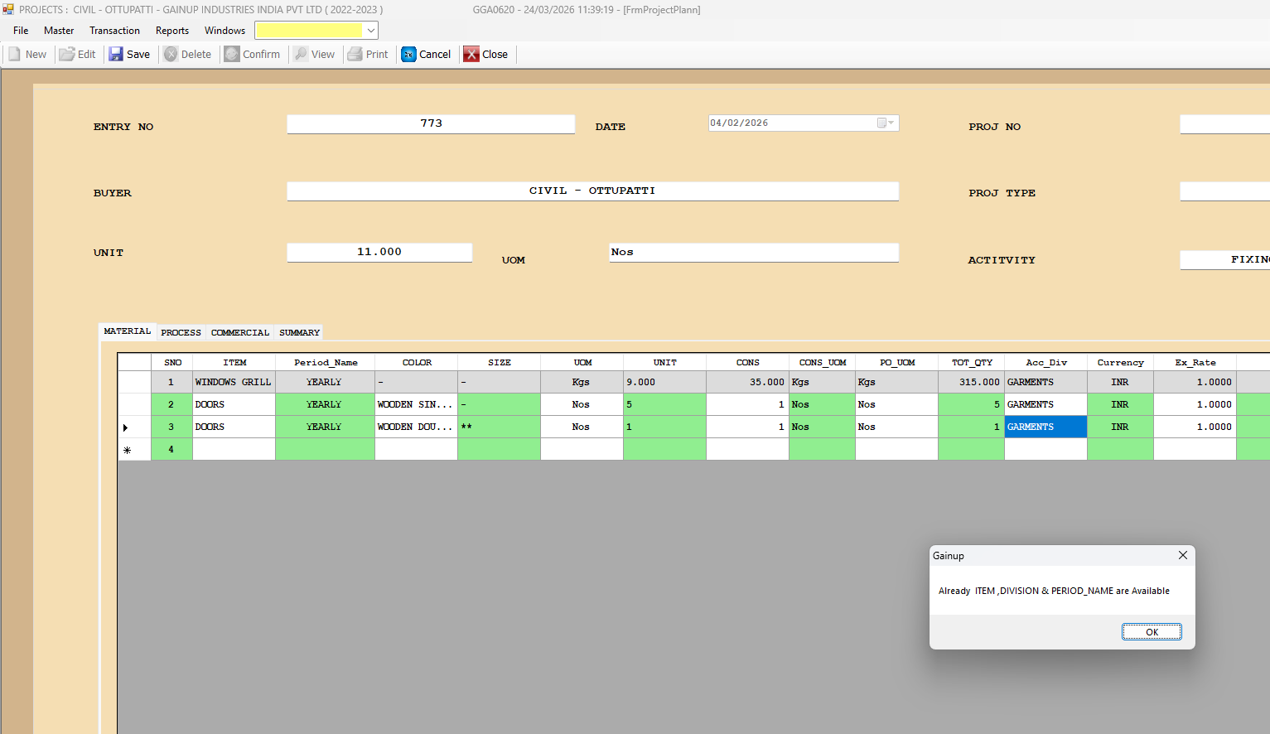The height and width of the screenshot is (734, 1270).
Task: Click the Edit folder icon
Action: 67,55
